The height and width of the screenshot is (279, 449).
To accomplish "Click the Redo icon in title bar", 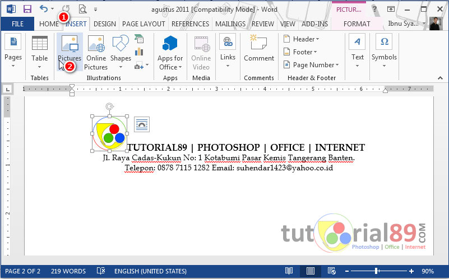I will pyautogui.click(x=66, y=9).
